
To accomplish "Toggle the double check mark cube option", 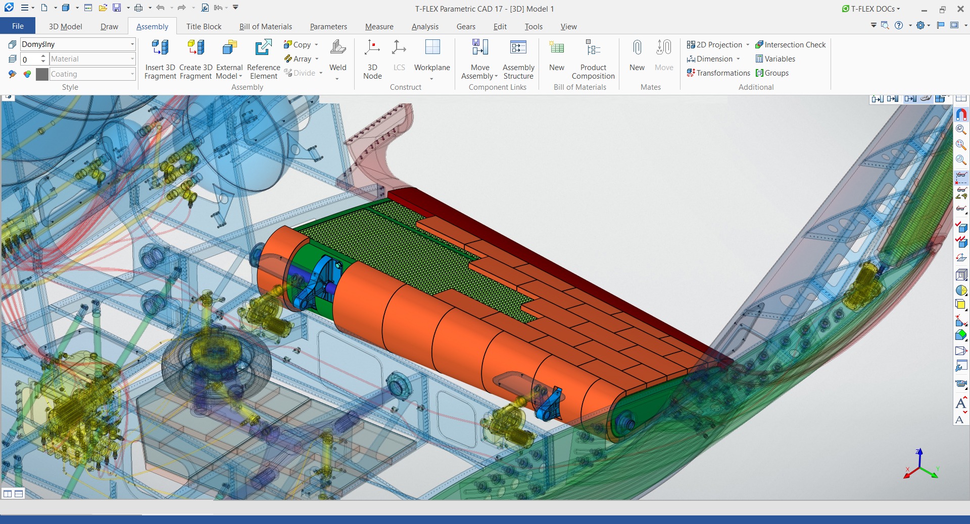I will pos(961,242).
